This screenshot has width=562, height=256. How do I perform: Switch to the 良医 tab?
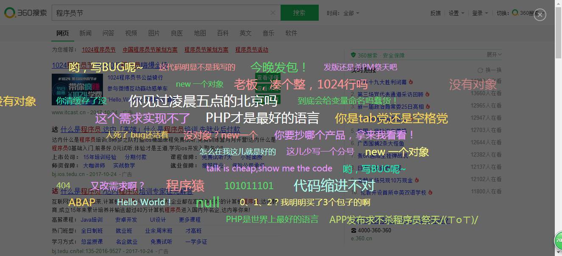click(177, 33)
